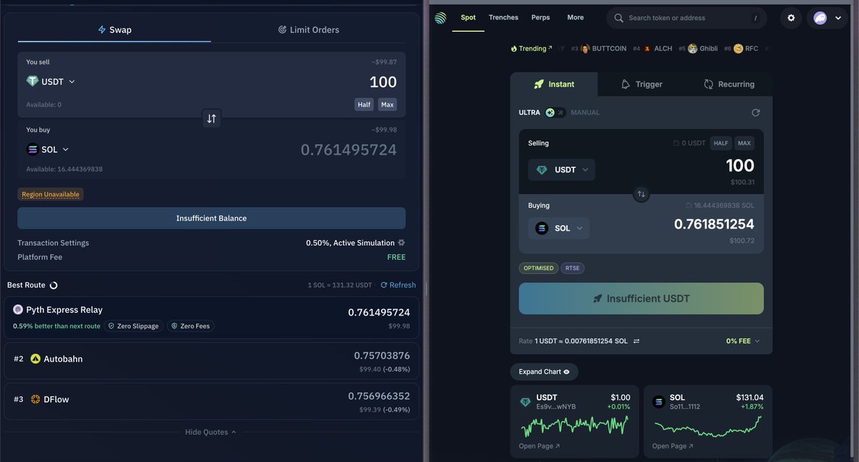Click the Active Simulation settings text

(x=350, y=243)
